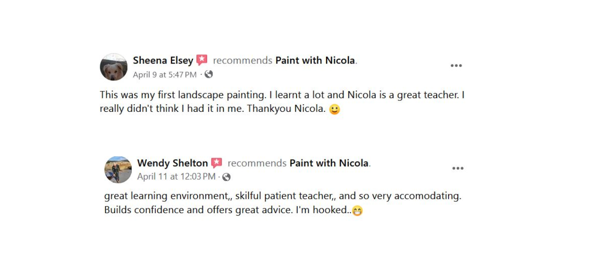Open the options menu on Sheena Elsey's review

point(456,66)
